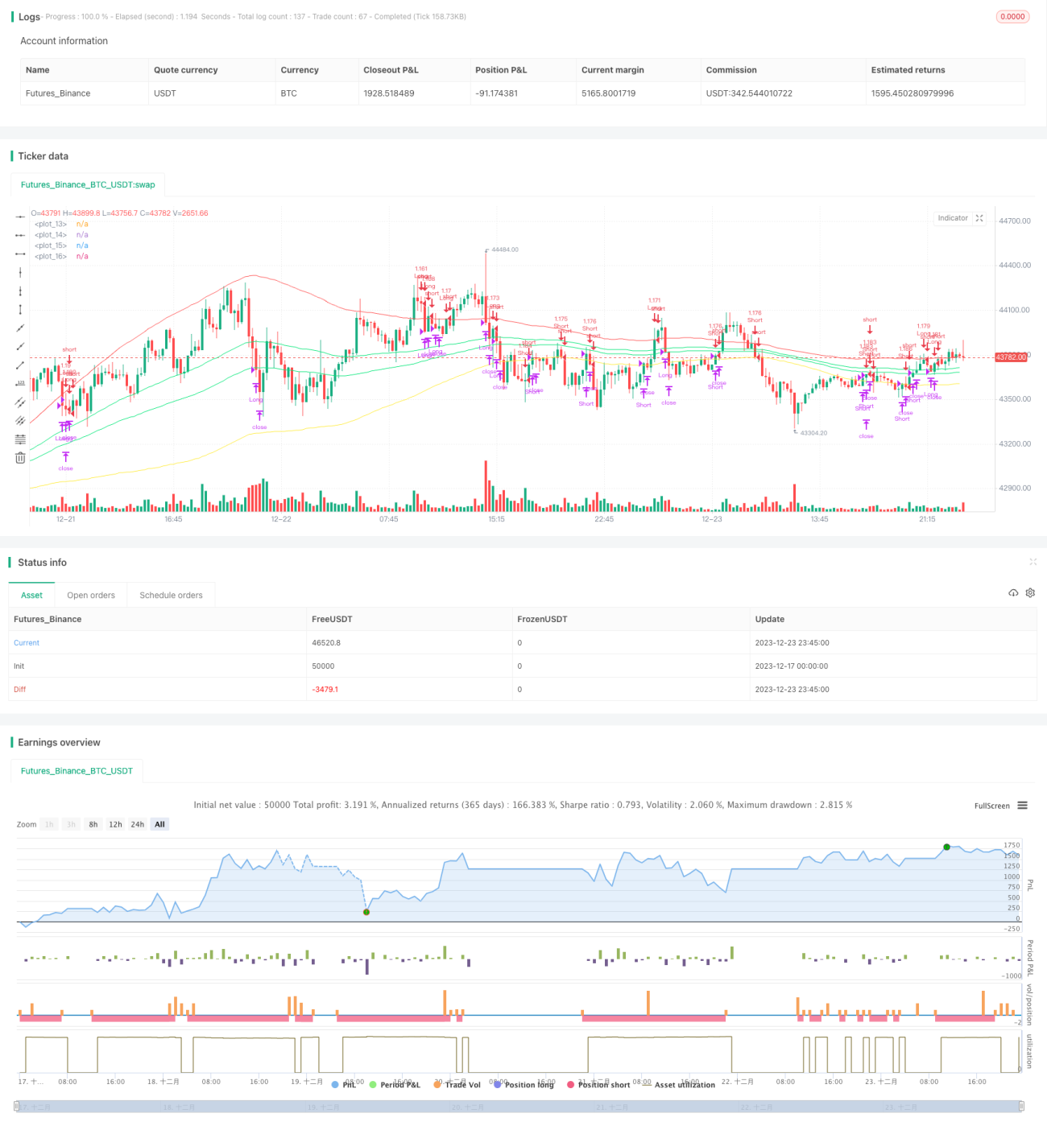Set zoom range to 24h
Image resolution: width=1047 pixels, height=1130 pixels.
[x=138, y=824]
